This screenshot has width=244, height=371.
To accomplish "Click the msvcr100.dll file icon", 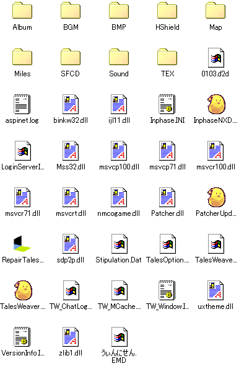I will click(216, 151).
